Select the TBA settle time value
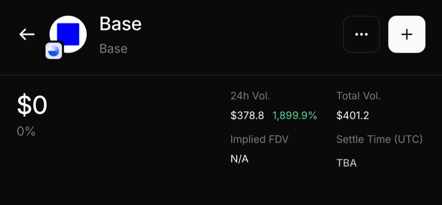 (x=346, y=163)
